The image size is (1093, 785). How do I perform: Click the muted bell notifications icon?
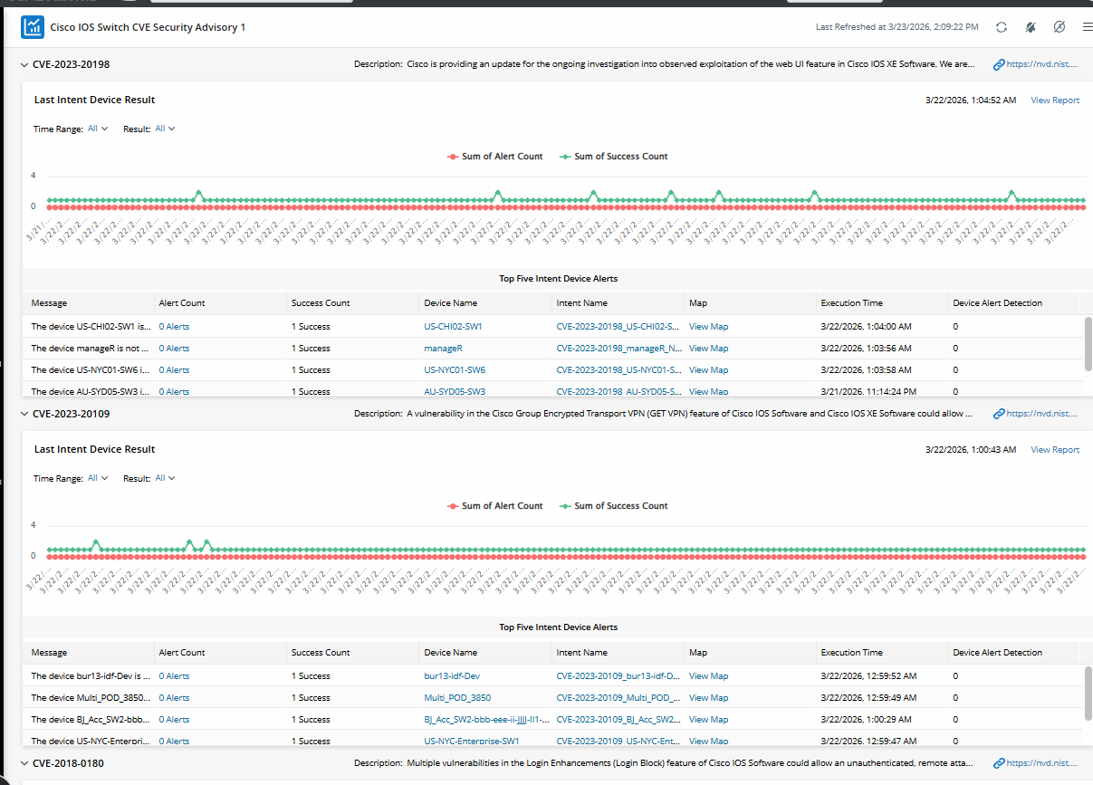1031,27
